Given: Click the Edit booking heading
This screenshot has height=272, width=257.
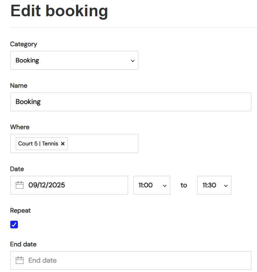Looking at the screenshot, I should [59, 11].
